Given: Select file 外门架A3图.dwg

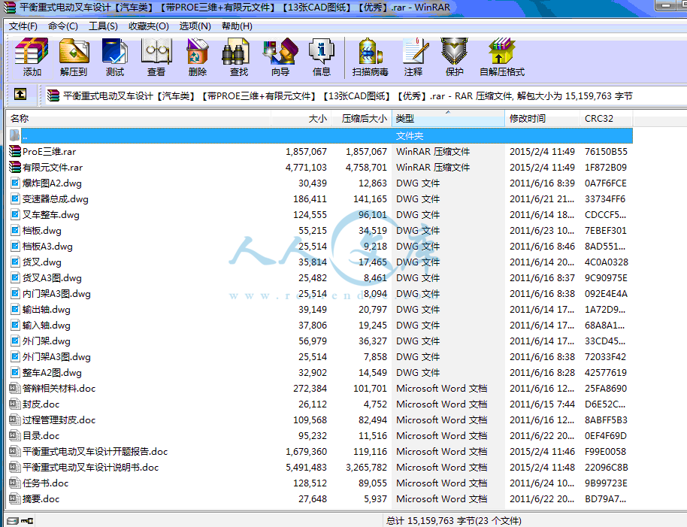Looking at the screenshot, I should pyautogui.click(x=56, y=356).
